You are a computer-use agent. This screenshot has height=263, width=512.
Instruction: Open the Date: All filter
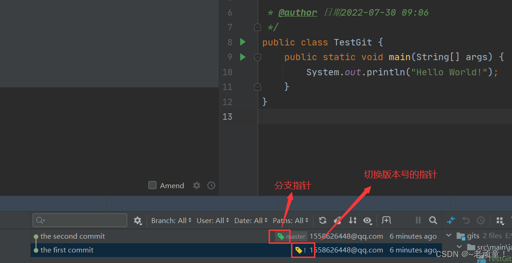click(x=251, y=220)
